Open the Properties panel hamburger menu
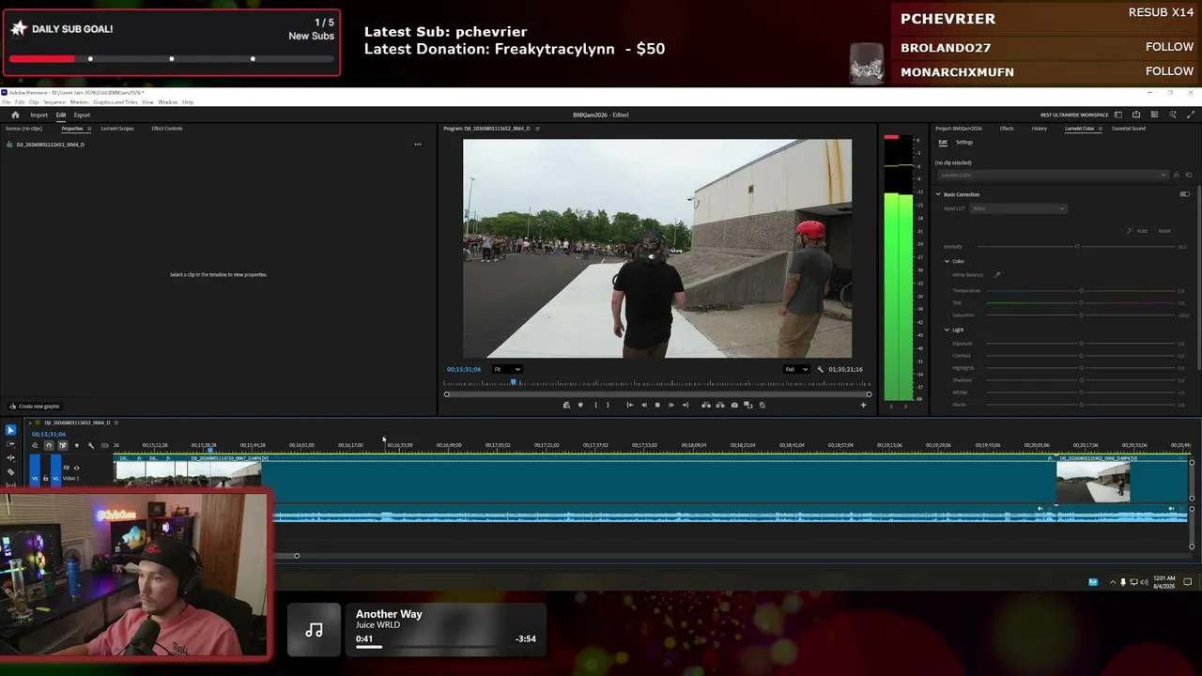Image resolution: width=1202 pixels, height=676 pixels. click(89, 129)
